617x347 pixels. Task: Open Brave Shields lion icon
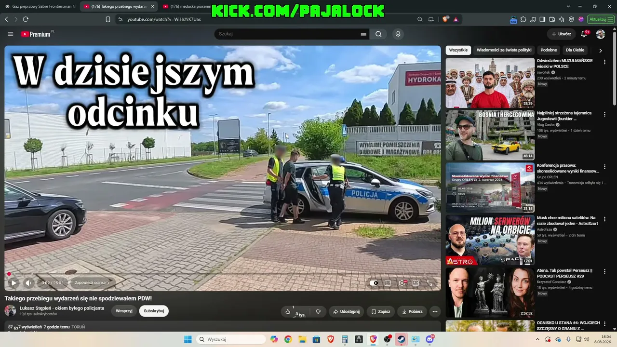click(446, 19)
